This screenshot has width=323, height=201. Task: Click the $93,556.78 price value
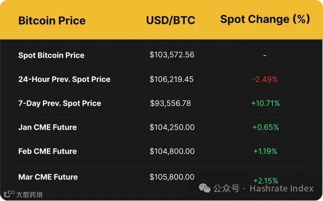tap(170, 103)
